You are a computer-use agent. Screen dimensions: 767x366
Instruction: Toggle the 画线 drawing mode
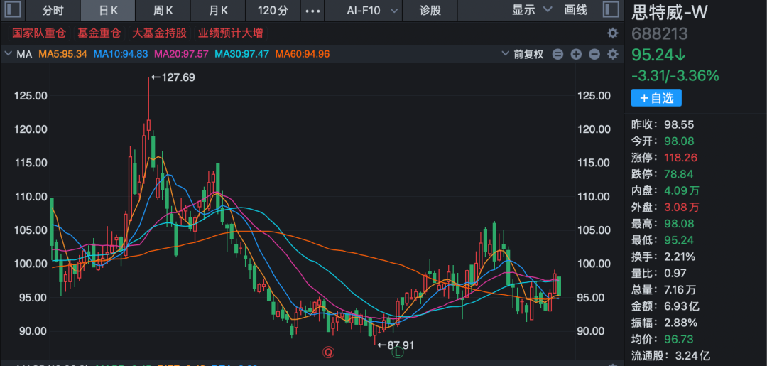coord(576,10)
